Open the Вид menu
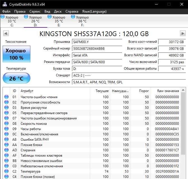 47,11
